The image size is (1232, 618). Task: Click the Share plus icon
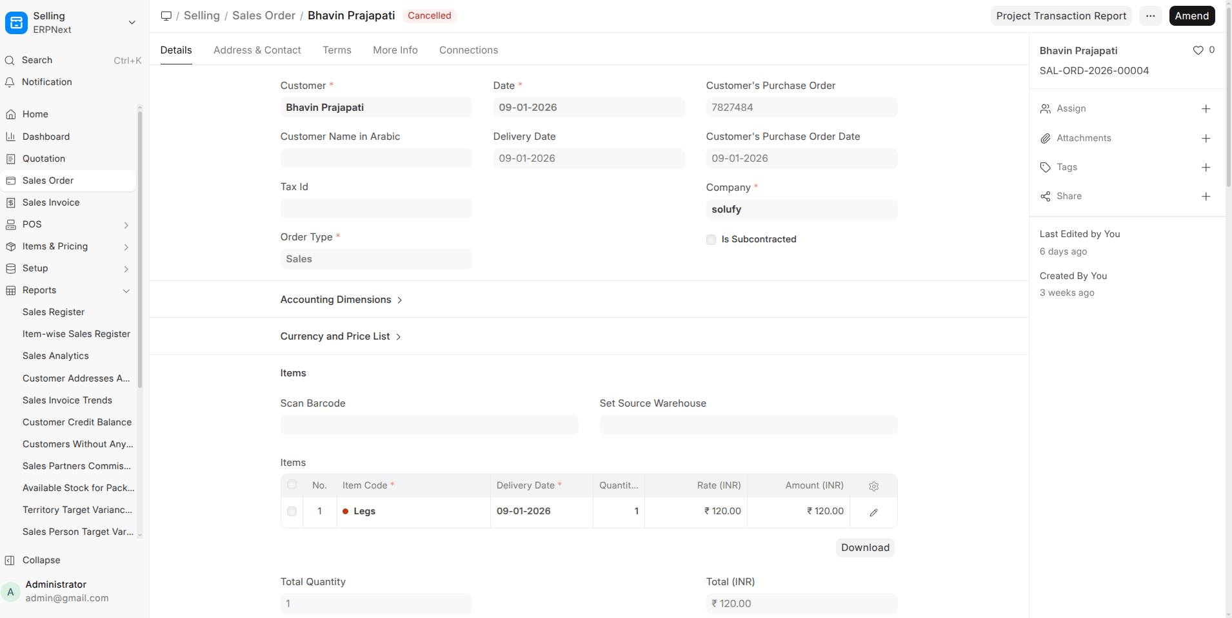click(1206, 197)
